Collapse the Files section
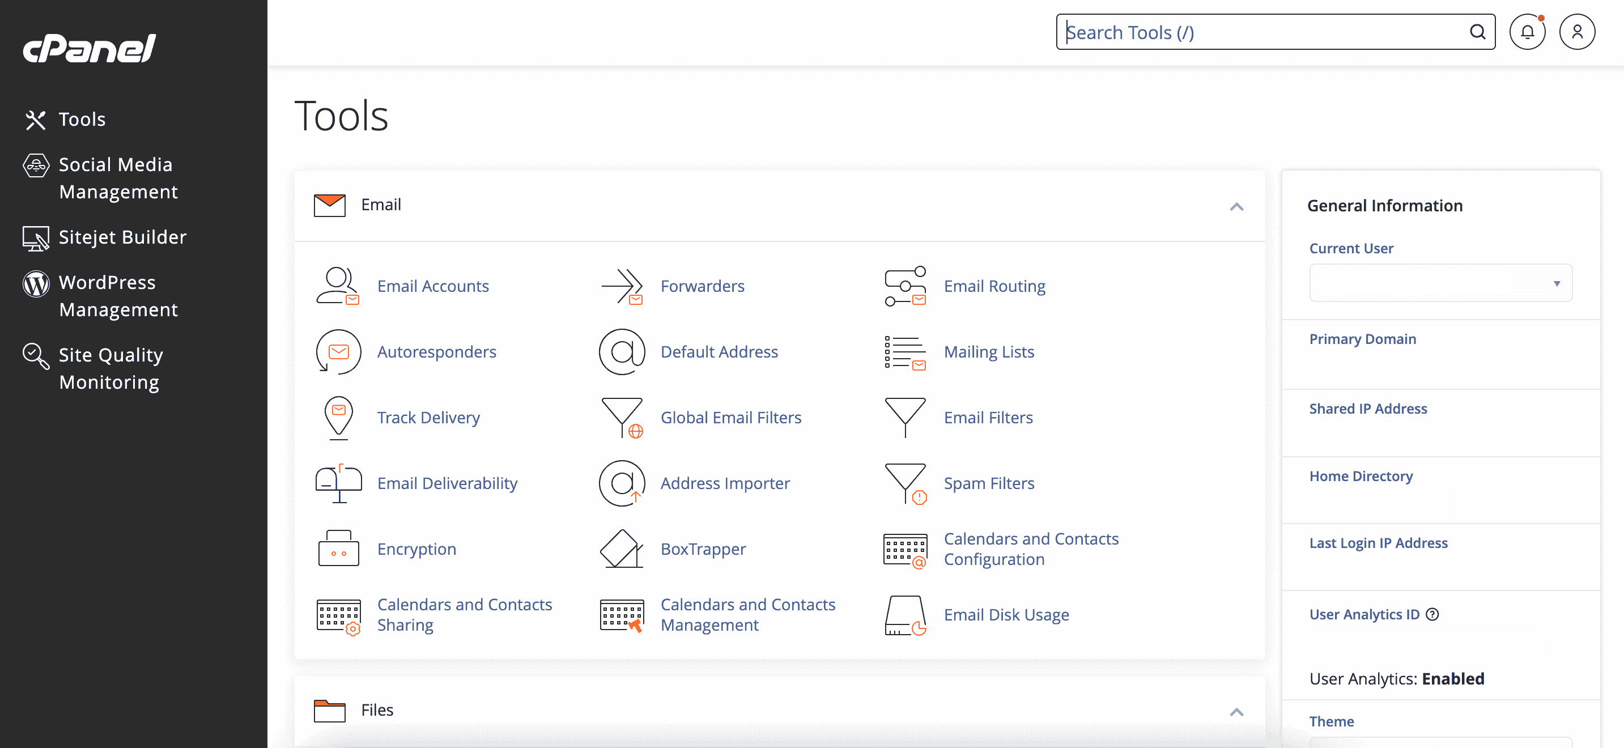Viewport: 1624px width, 748px height. (1236, 712)
